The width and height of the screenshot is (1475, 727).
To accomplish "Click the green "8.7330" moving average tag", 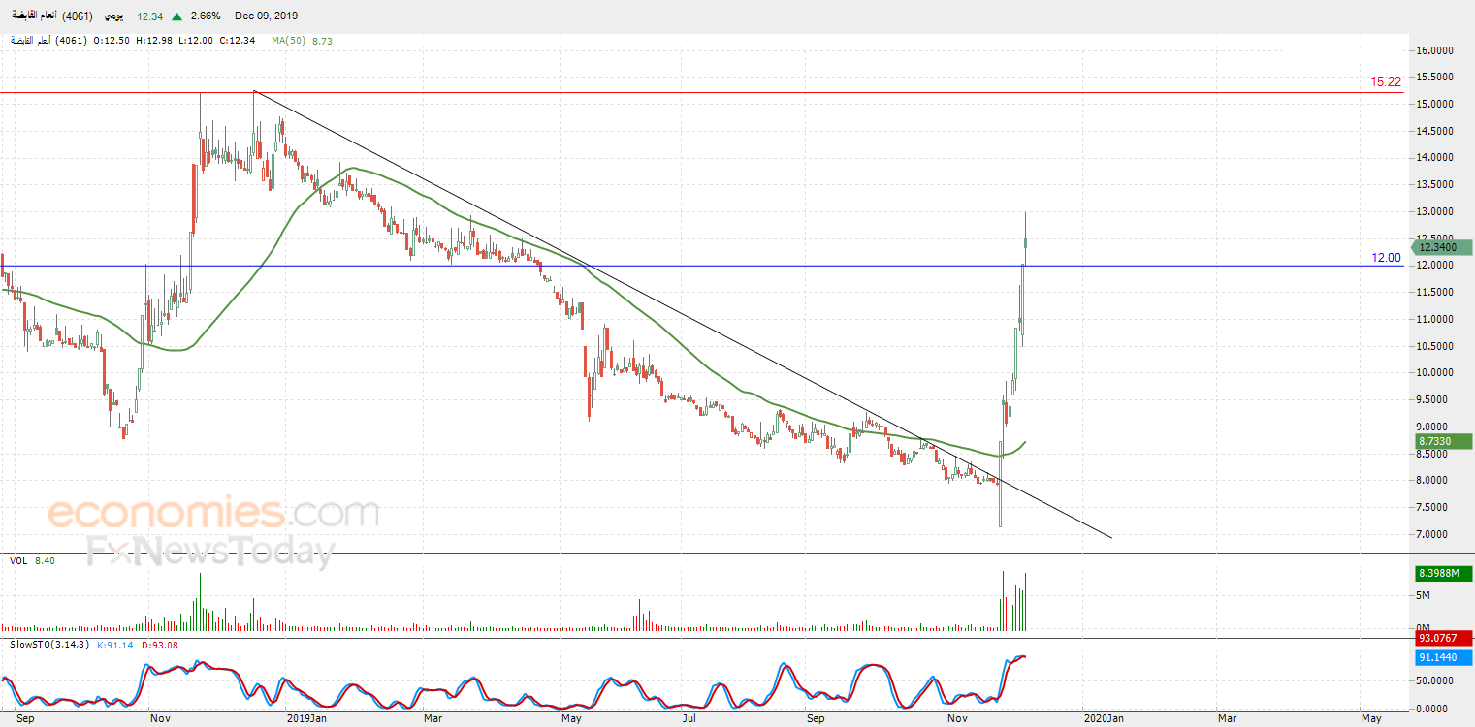I will coord(1443,441).
